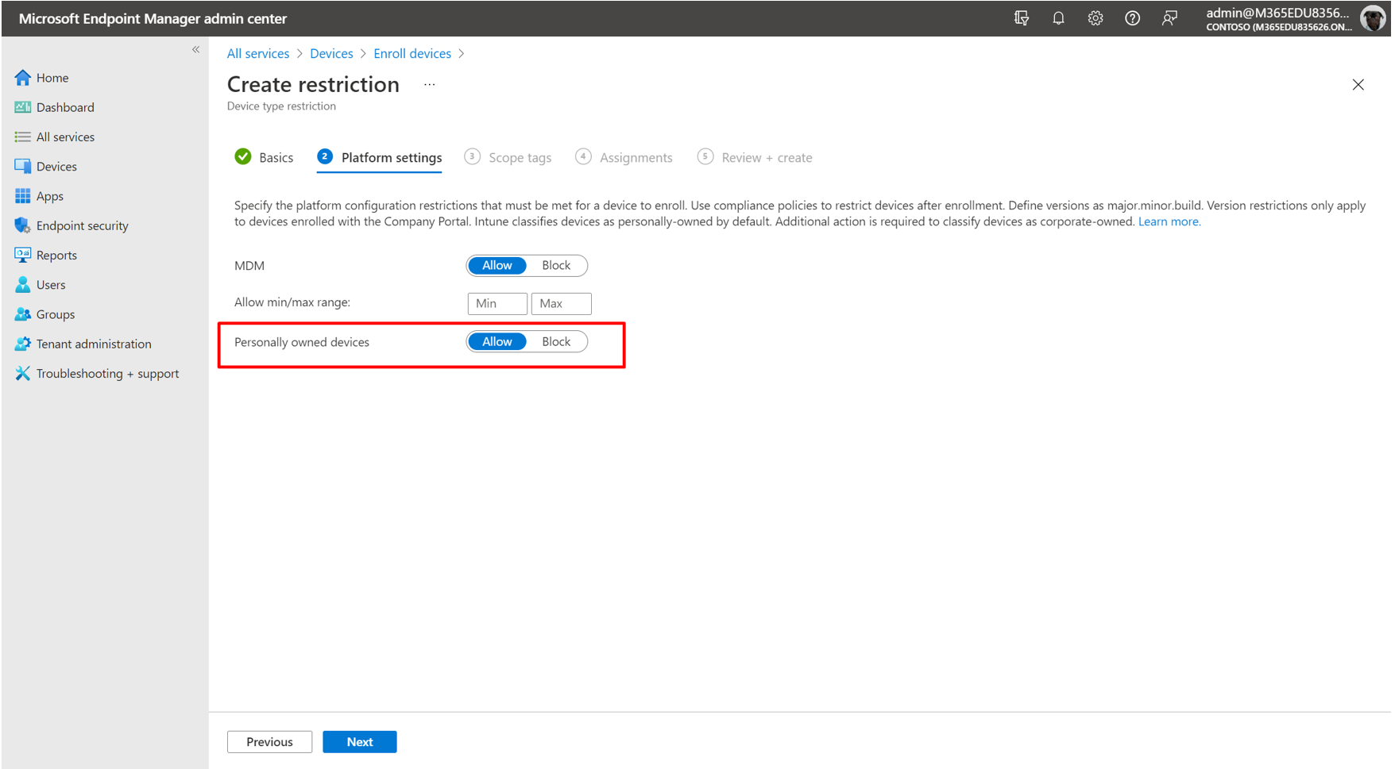Image resolution: width=1395 pixels, height=769 pixels.
Task: Click the help question mark icon
Action: pyautogui.click(x=1132, y=18)
